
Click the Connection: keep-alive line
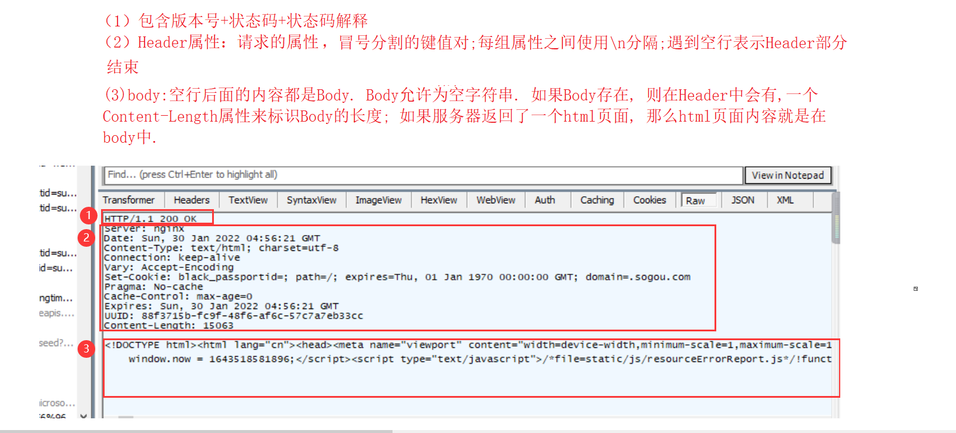point(172,257)
